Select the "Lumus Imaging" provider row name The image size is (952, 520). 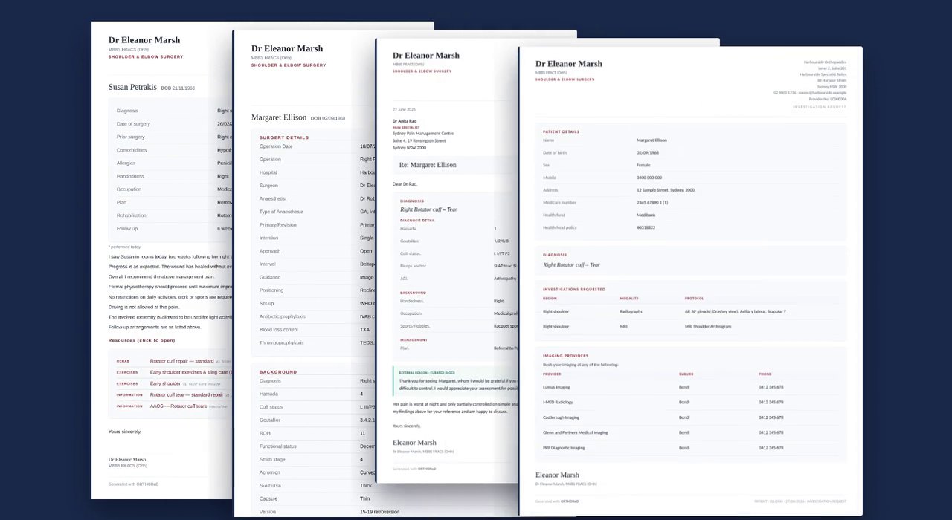click(x=557, y=387)
